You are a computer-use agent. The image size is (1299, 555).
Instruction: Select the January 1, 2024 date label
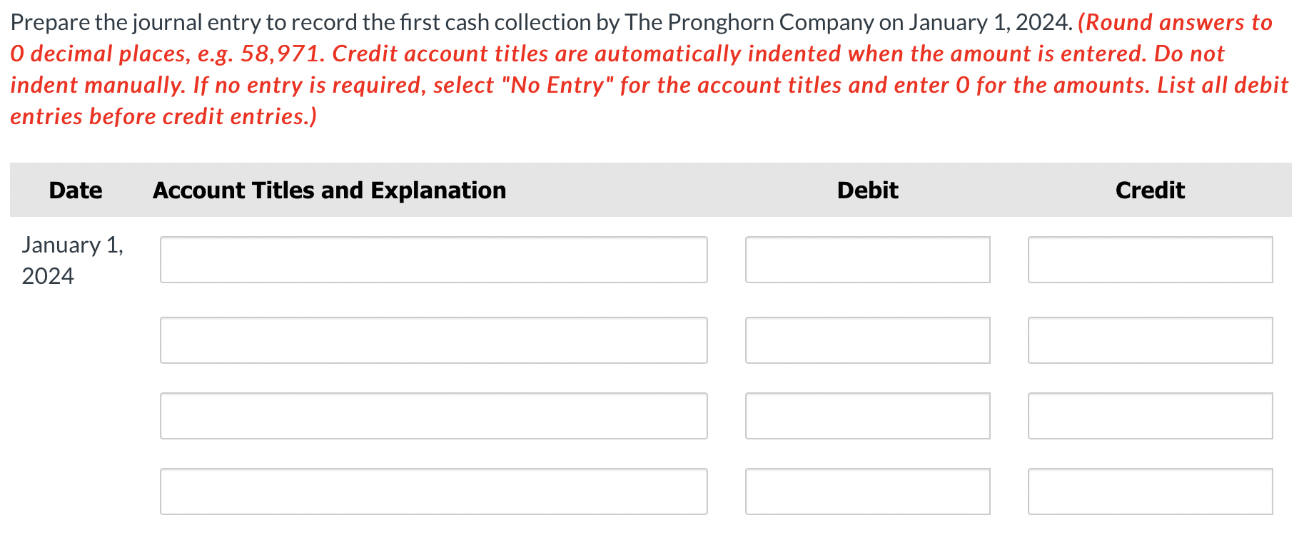click(73, 259)
